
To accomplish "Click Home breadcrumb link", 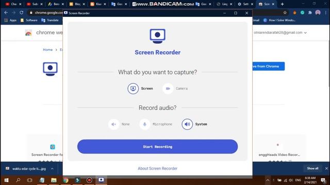I will 47,50.
